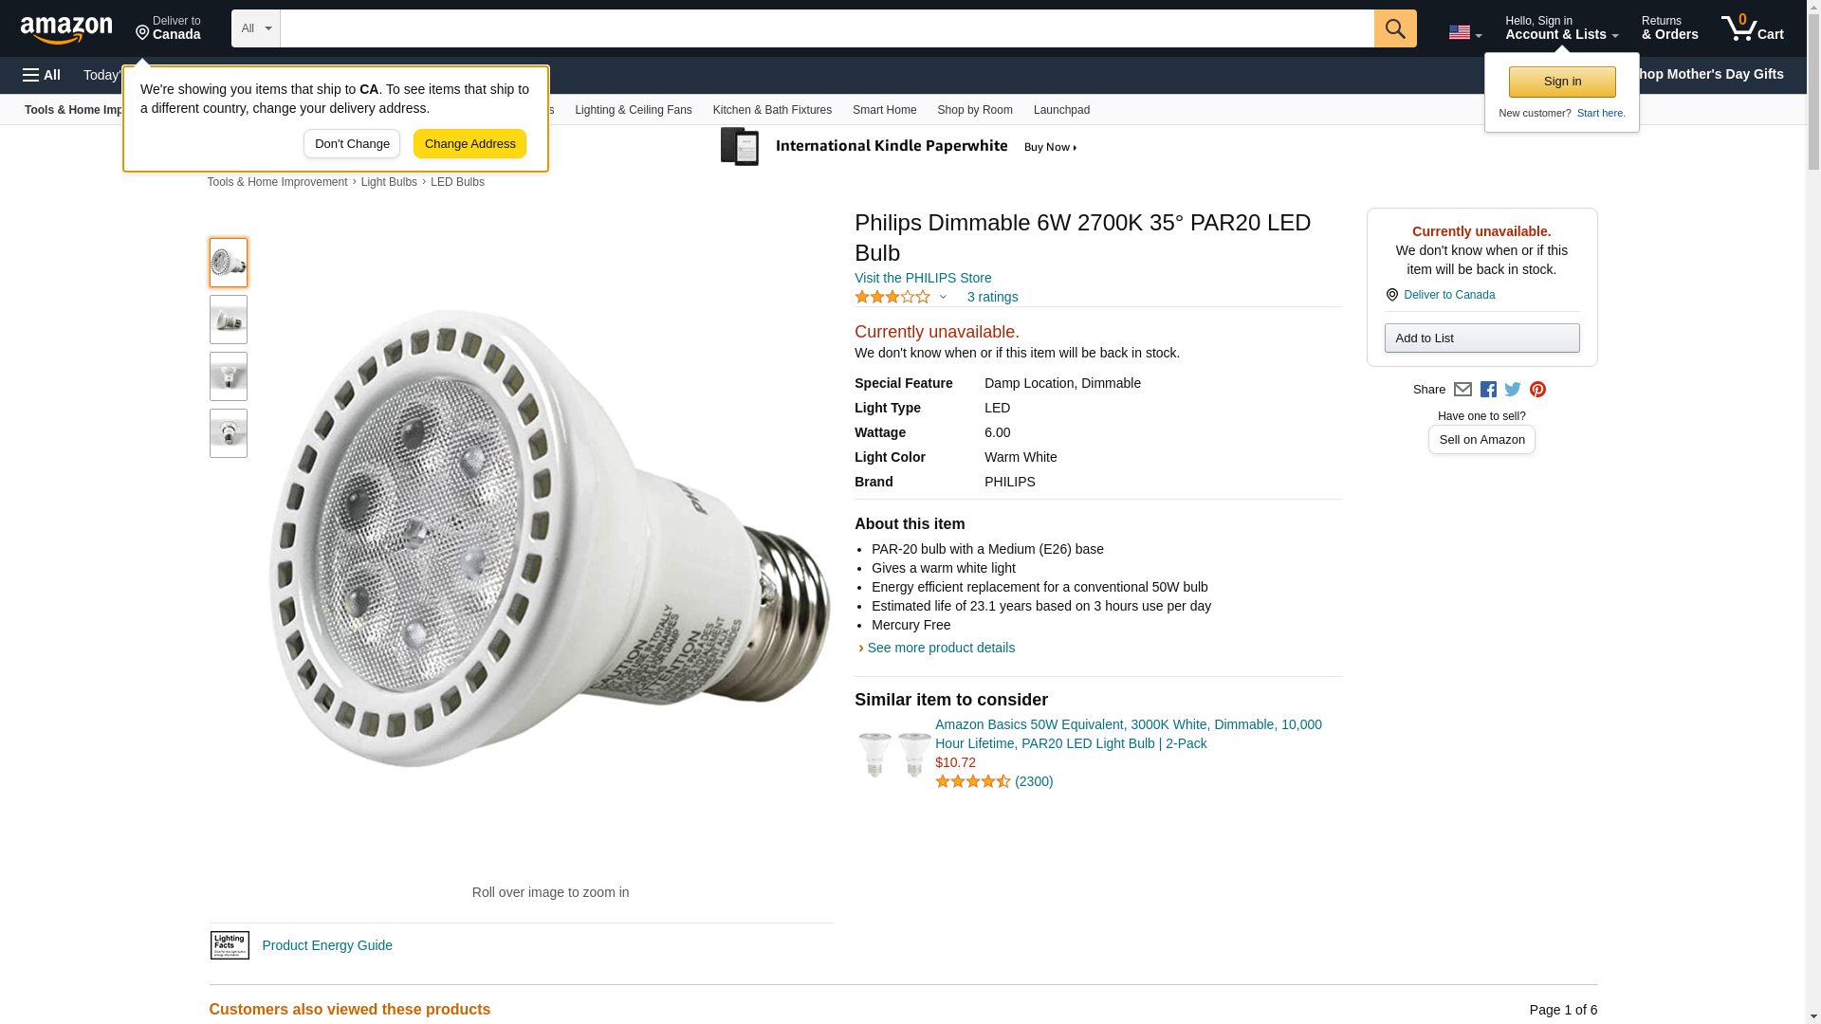The width and height of the screenshot is (1821, 1024).
Task: Go to the Amazon home logo
Action: [66, 29]
